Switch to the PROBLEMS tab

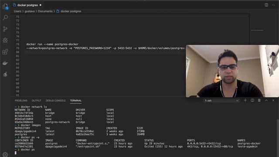21,101
